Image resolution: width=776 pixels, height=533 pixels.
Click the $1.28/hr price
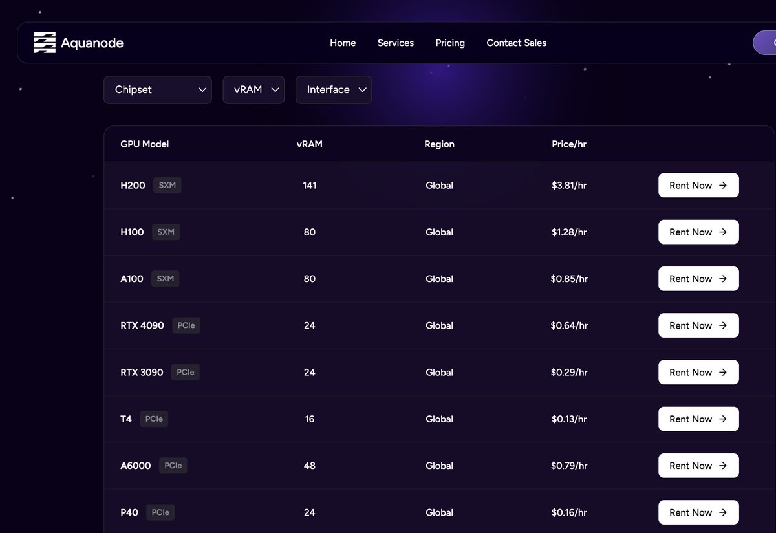[569, 232]
